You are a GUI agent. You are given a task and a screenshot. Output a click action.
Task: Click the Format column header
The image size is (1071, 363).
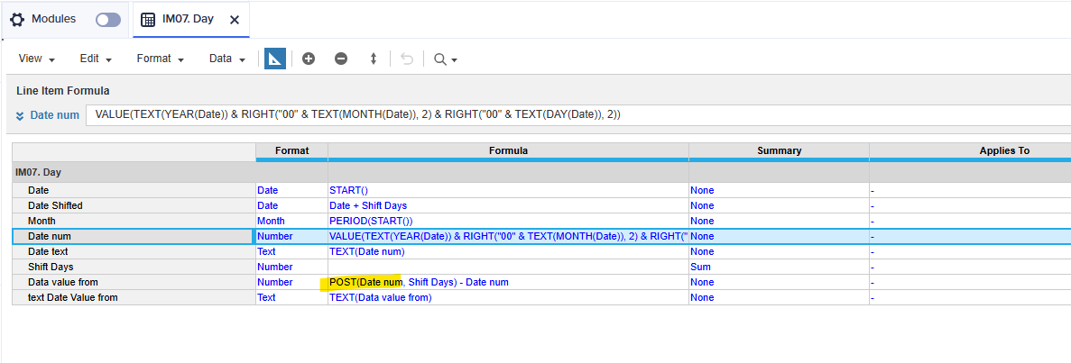pos(291,150)
